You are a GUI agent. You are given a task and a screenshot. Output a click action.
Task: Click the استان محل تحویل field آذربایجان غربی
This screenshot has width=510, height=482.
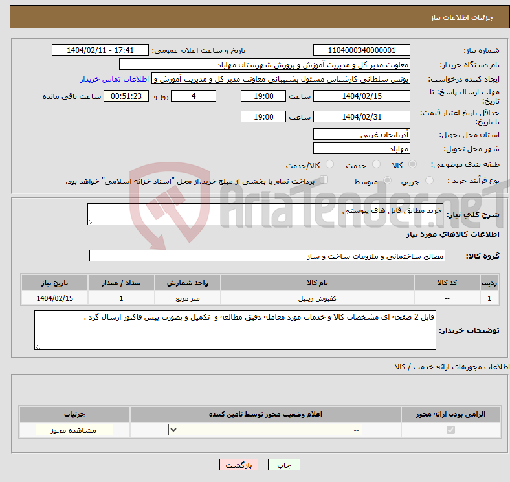coord(361,134)
